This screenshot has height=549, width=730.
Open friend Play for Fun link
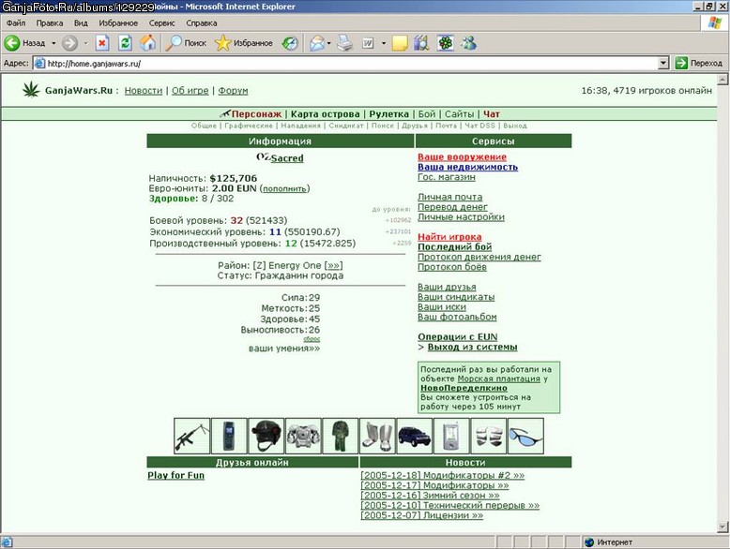(175, 475)
